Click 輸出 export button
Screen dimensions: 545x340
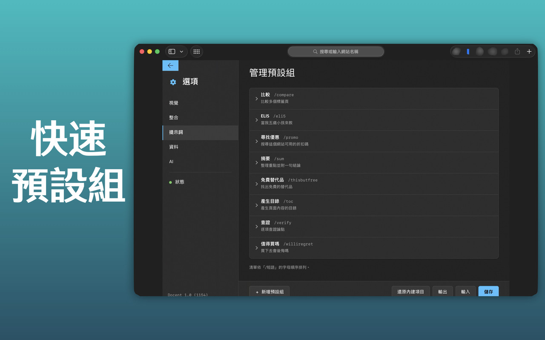pyautogui.click(x=443, y=292)
